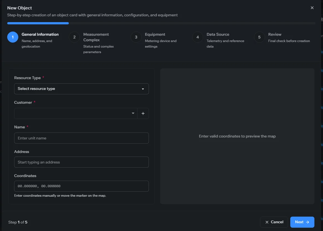This screenshot has height=231, width=323.
Task: Click the 'New Object' dialog title
Action: (x=20, y=8)
